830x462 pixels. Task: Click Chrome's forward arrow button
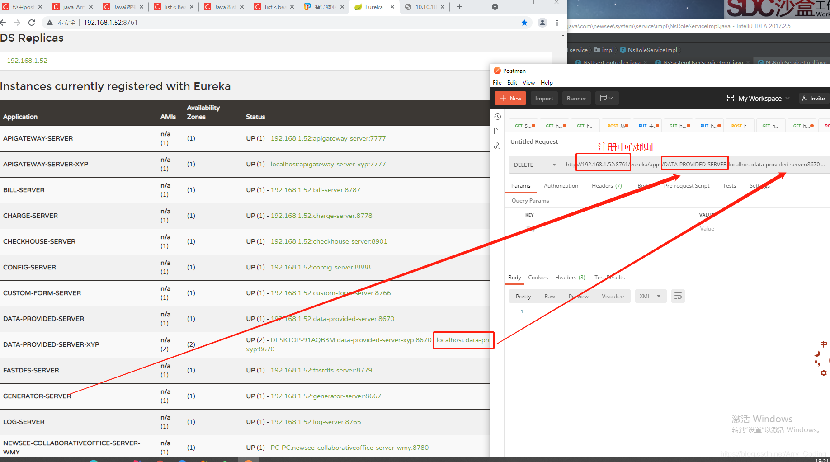click(17, 23)
